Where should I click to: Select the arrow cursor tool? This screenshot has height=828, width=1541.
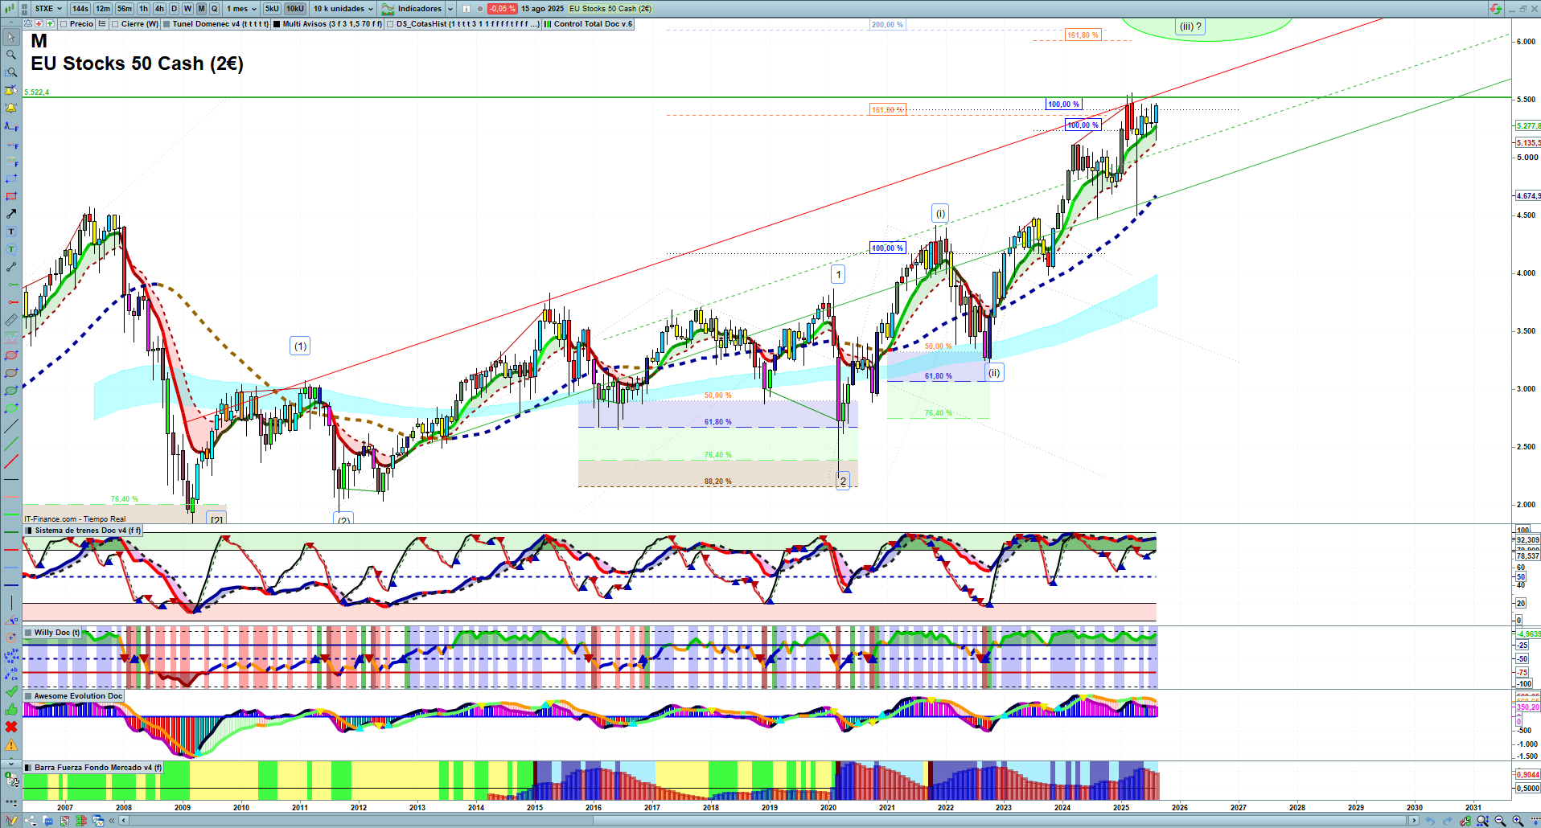[11, 37]
